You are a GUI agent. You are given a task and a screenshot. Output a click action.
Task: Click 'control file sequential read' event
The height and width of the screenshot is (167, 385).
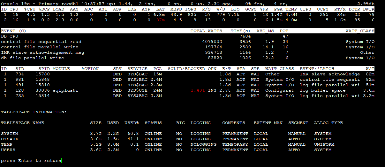click(x=41, y=42)
